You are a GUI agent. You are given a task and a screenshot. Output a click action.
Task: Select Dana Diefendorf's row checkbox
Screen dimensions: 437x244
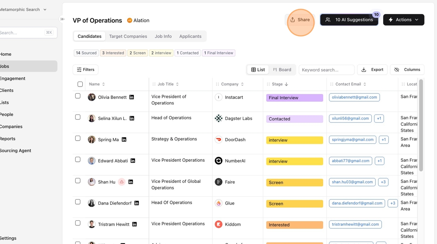click(78, 202)
